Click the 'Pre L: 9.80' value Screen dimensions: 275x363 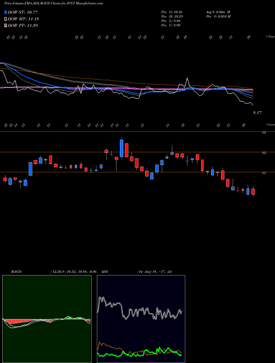[171, 21]
